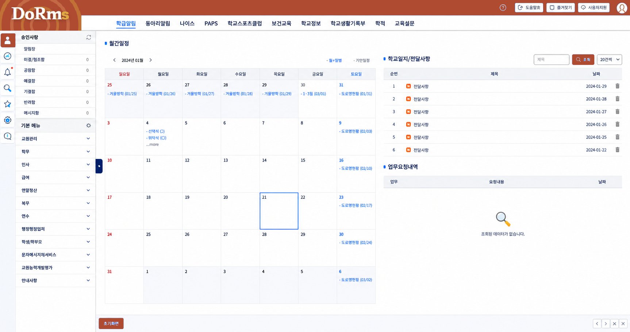Switch calendar to 기안일정 view
This screenshot has height=332, width=630.
[361, 60]
